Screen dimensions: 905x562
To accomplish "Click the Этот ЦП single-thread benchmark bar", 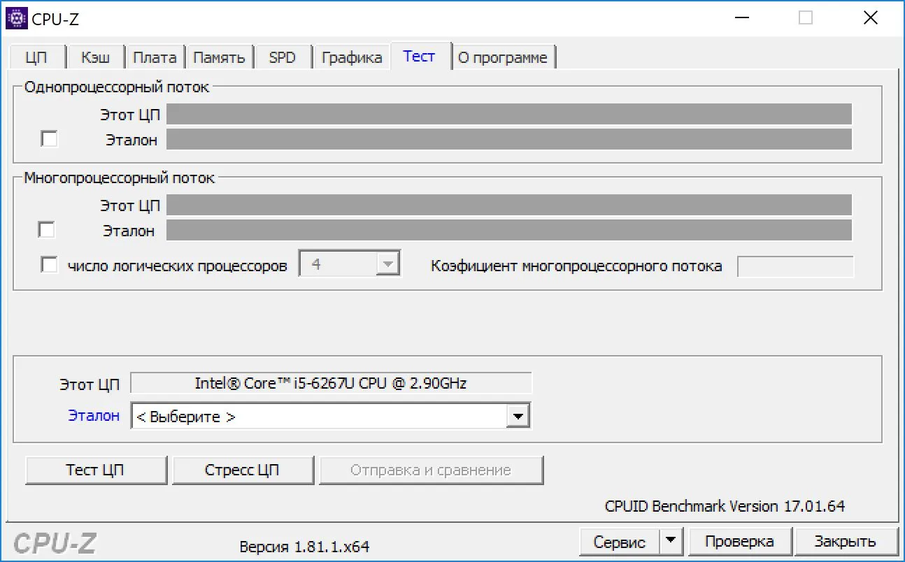I will (509, 114).
